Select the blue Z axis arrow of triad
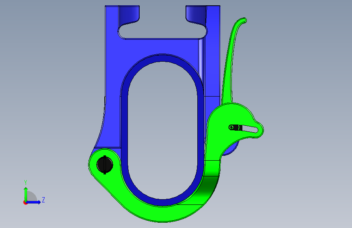This screenshot has width=352, height=228. click(34, 202)
